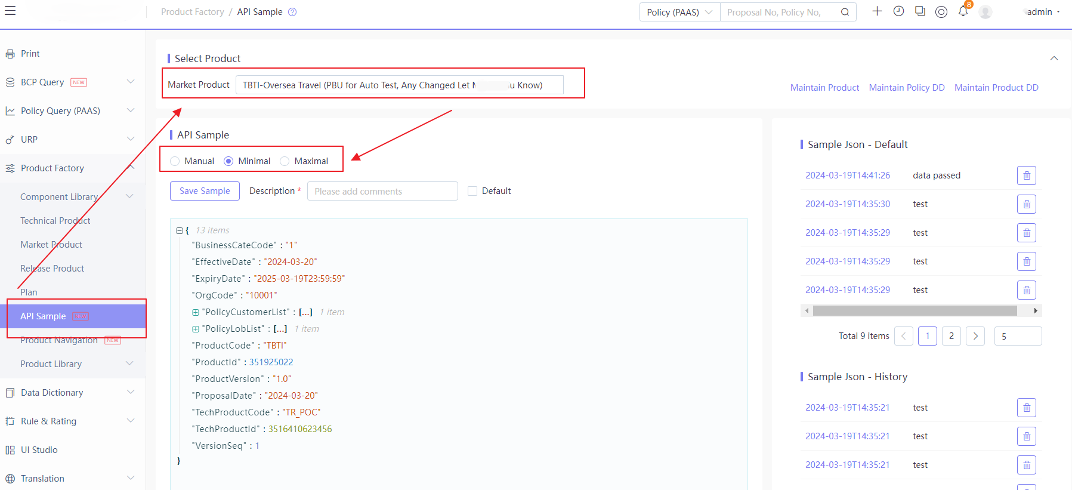Screen dimensions: 1072x490
Task: Click the BCP Query database icon
Action: click(10, 82)
